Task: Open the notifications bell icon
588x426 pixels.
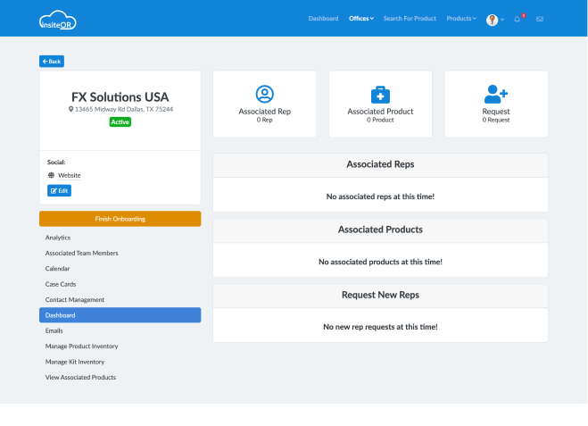Action: [517, 19]
